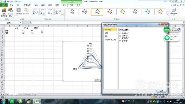This screenshot has width=185, height=104.
Task: Expand the chart styles gallery
Action: click(x=167, y=15)
